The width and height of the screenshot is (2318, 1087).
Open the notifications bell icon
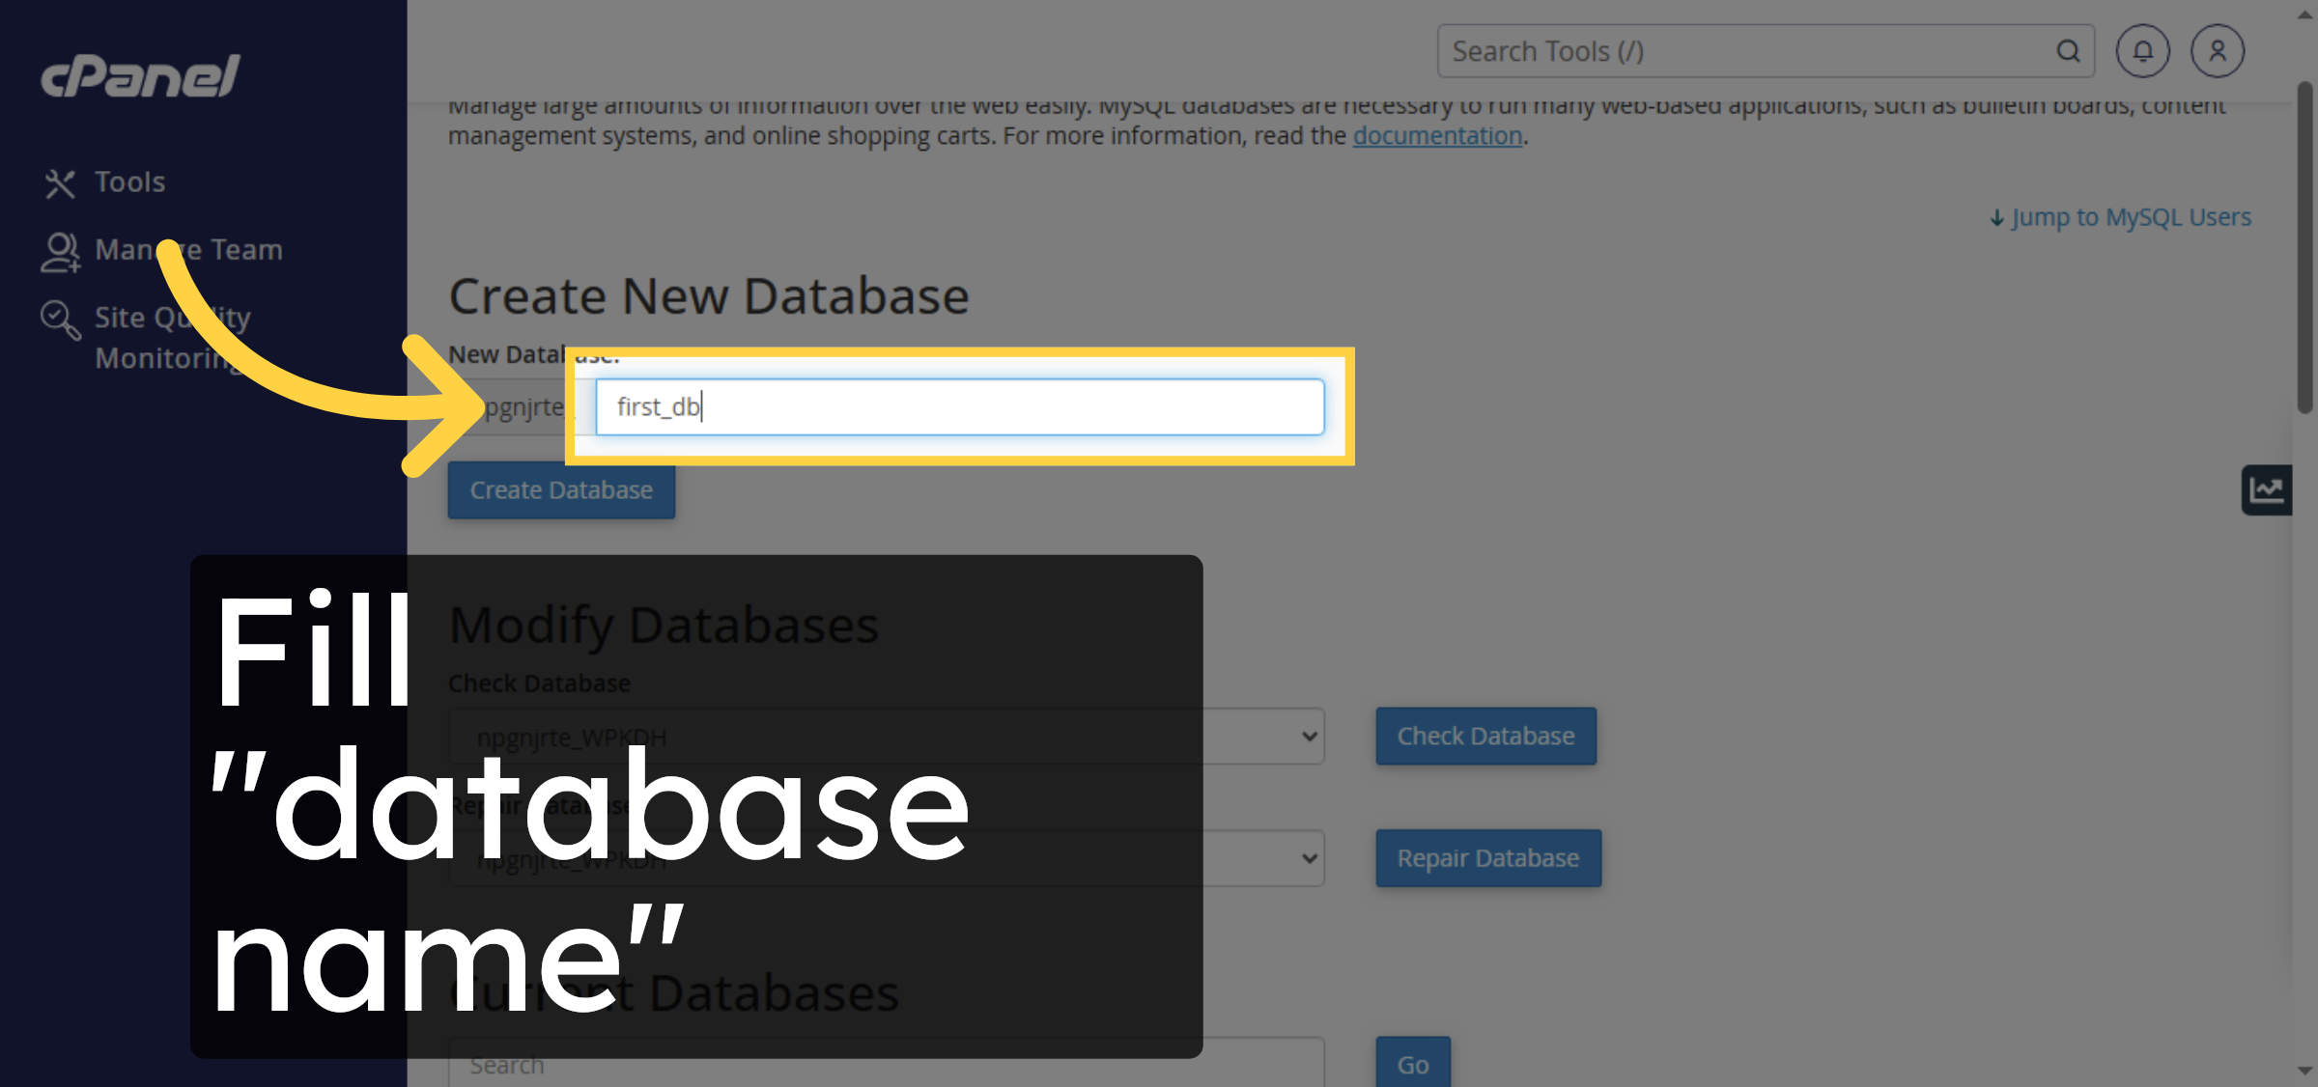[2142, 51]
